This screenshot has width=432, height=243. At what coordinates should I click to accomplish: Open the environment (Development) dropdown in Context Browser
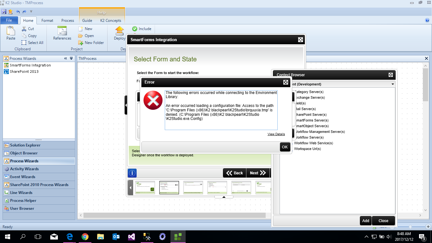click(x=393, y=84)
